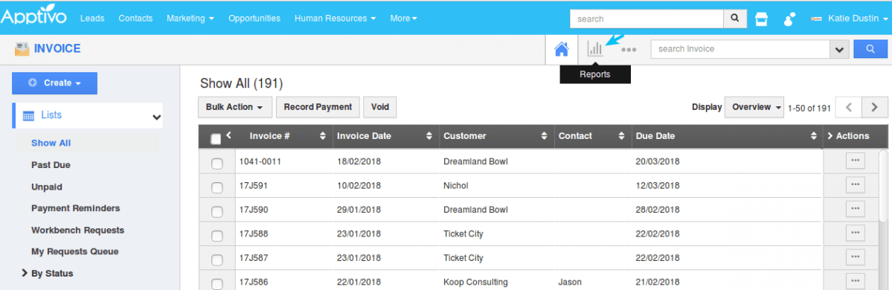Select the Past Due list
This screenshot has width=892, height=290.
pyautogui.click(x=51, y=165)
